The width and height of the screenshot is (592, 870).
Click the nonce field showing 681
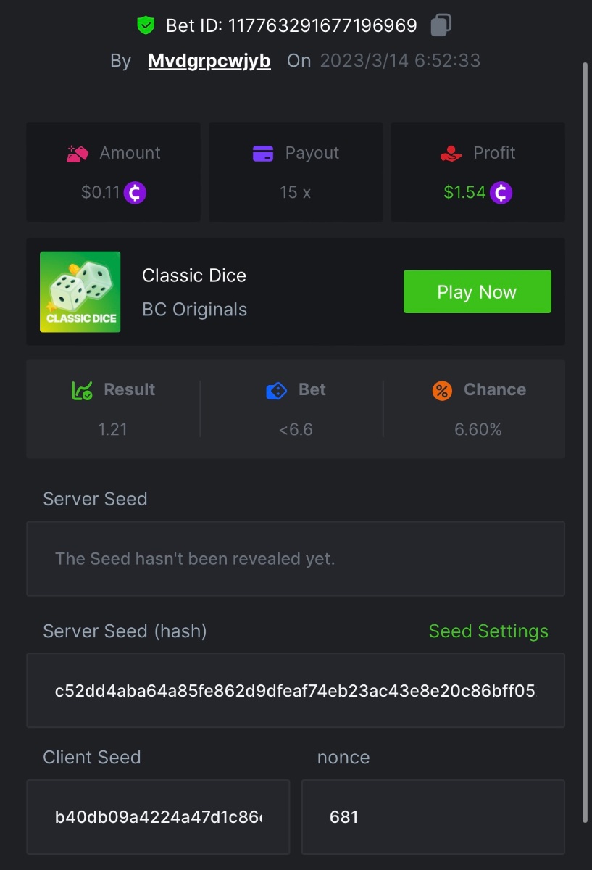click(433, 817)
